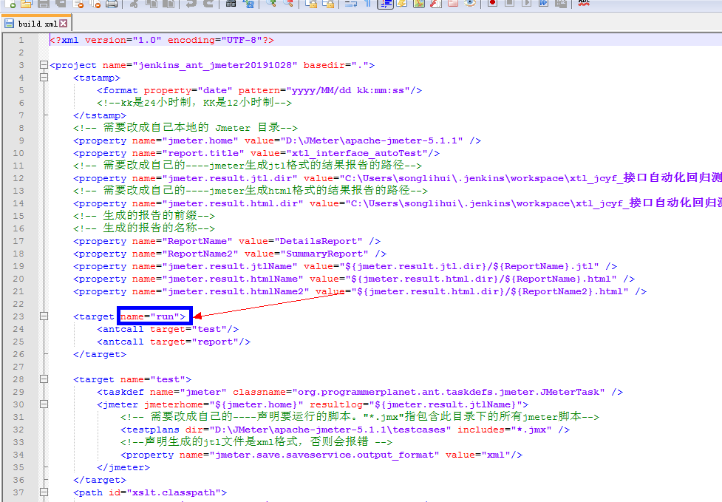Click the Open file folder icon
The height and width of the screenshot is (502, 722).
coord(27,4)
